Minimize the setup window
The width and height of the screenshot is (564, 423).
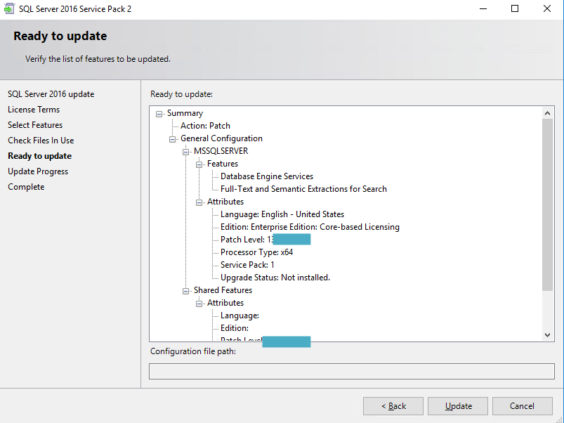click(483, 8)
